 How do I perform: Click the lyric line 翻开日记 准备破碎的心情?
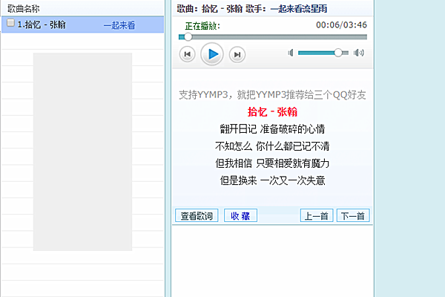point(272,129)
